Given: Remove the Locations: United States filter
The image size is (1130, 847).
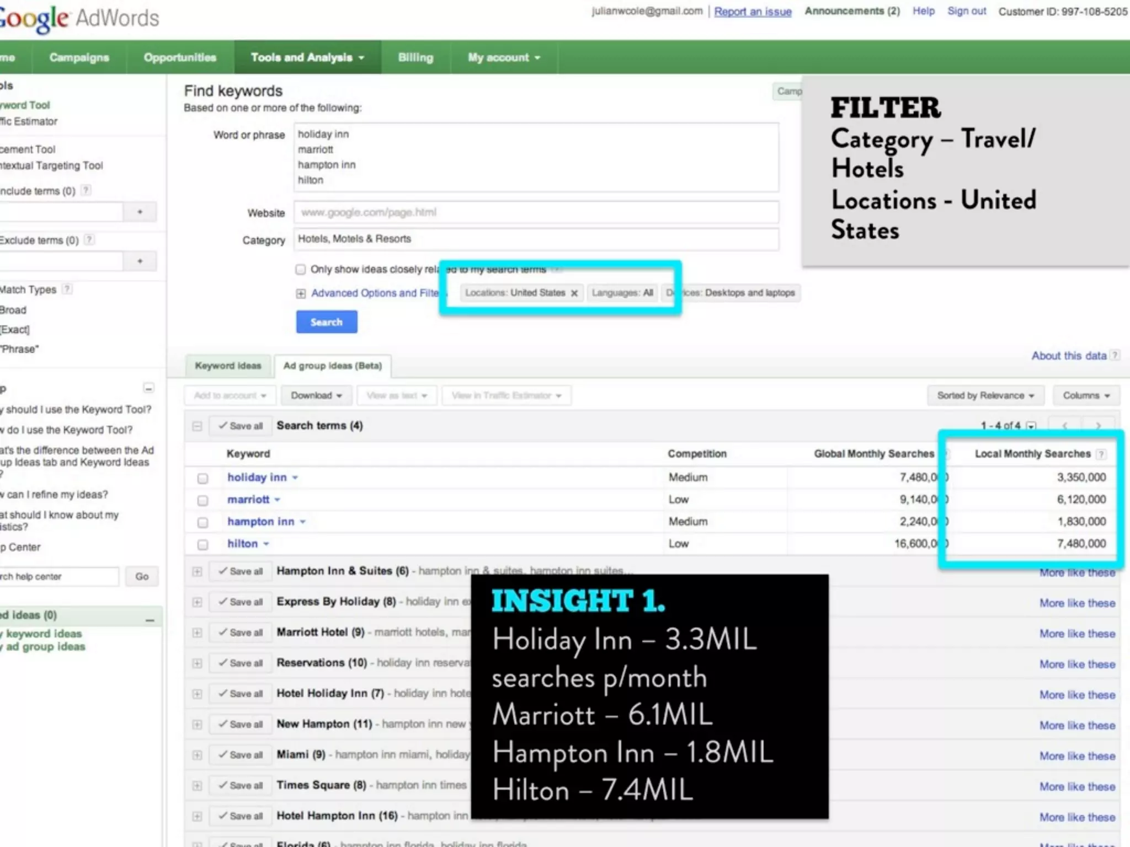Looking at the screenshot, I should pos(574,293).
